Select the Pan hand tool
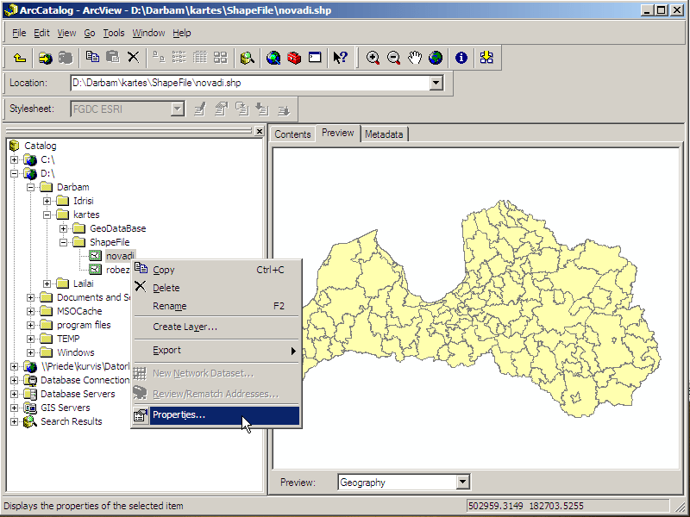This screenshot has height=517, width=690. point(415,58)
